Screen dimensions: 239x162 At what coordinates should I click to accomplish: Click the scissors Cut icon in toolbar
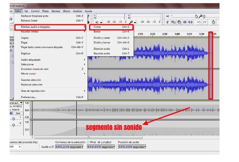pyautogui.click(x=168, y=22)
